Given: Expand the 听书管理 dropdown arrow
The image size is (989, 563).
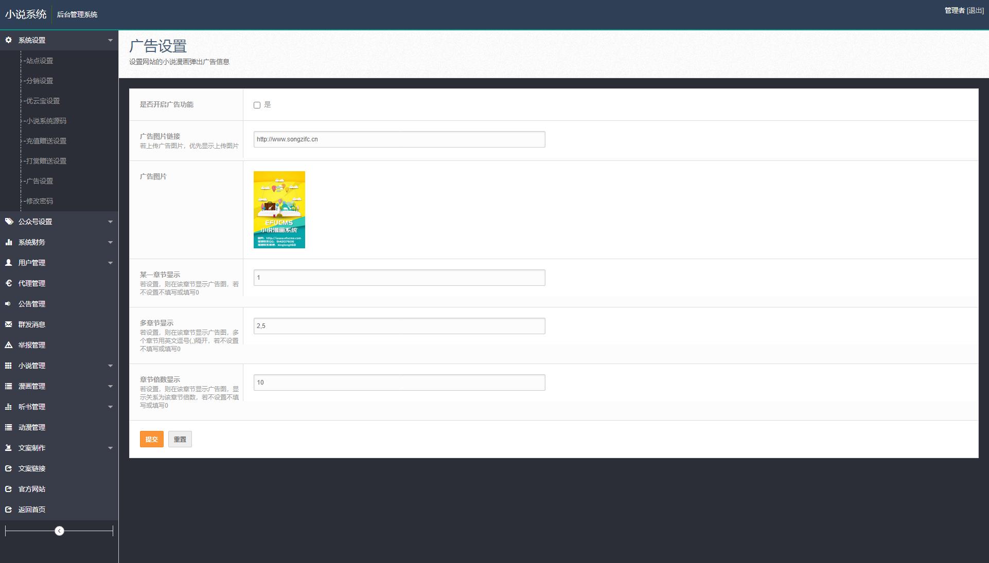Looking at the screenshot, I should click(x=110, y=407).
